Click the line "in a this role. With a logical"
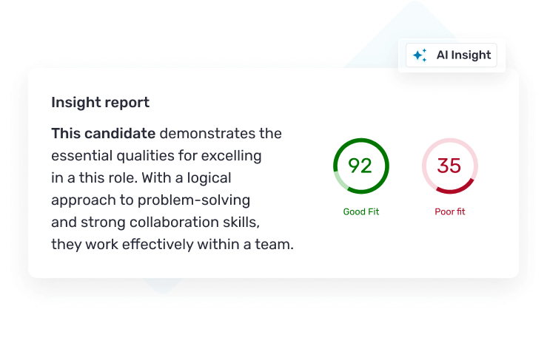547x346 pixels. (x=141, y=178)
